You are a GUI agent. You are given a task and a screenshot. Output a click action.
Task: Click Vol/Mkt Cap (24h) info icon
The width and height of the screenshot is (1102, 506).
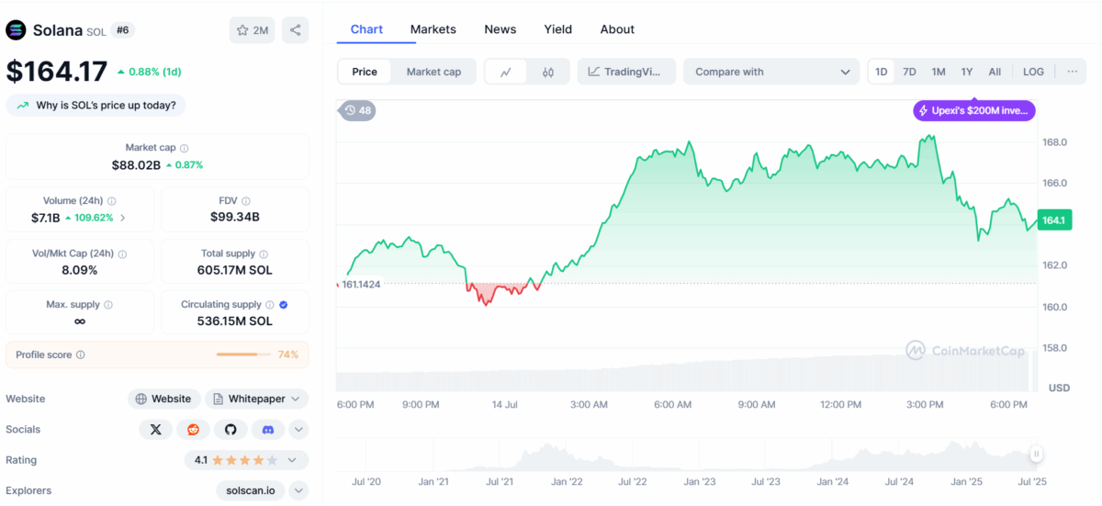tap(122, 254)
